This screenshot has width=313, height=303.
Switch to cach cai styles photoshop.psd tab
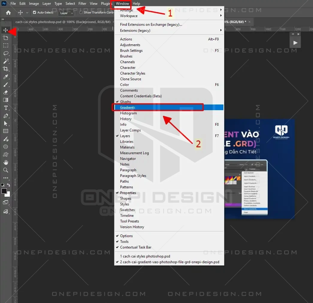63,22
